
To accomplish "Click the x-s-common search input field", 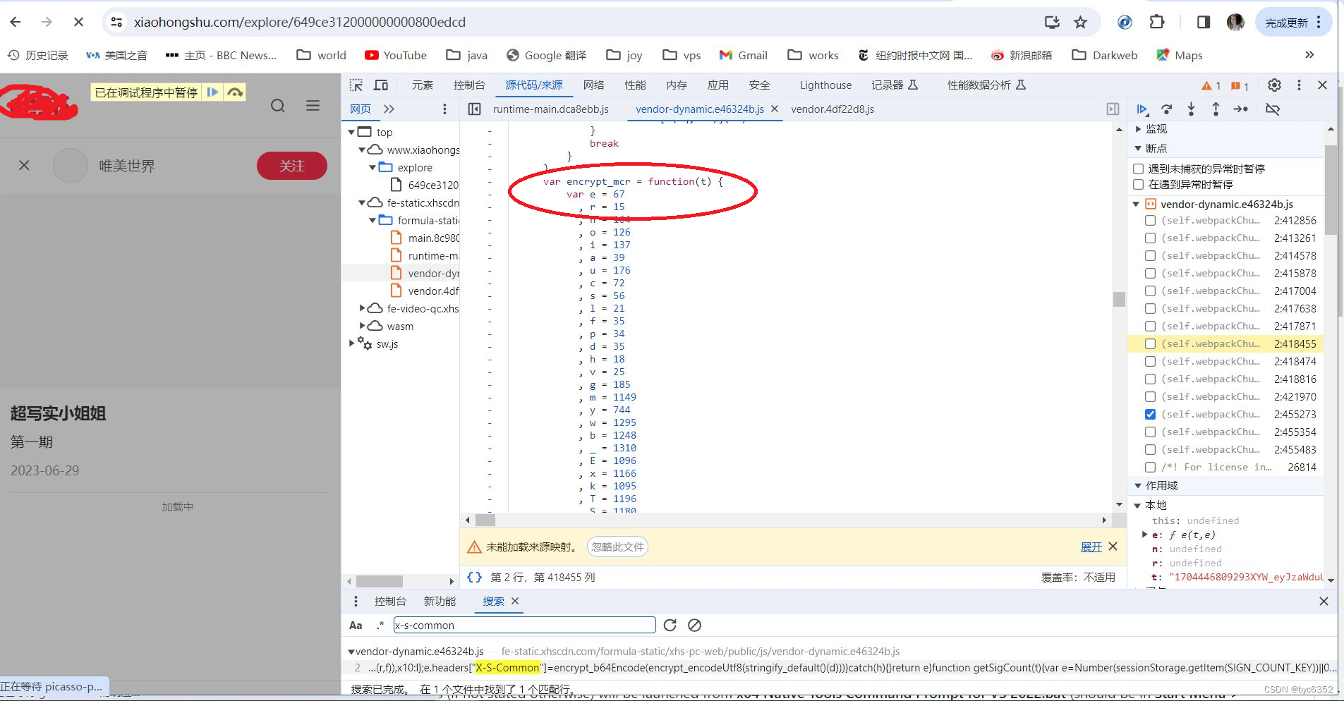I will pyautogui.click(x=523, y=625).
